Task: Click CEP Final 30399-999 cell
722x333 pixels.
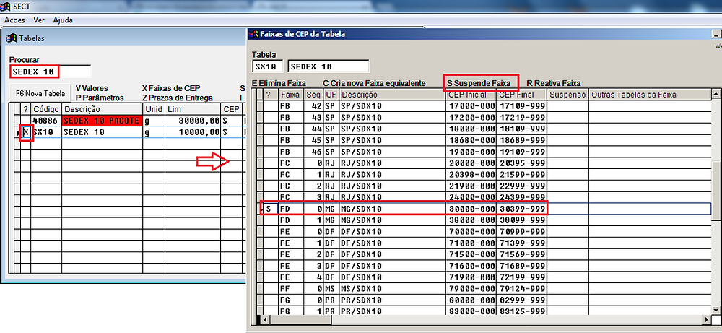Action: 521,209
